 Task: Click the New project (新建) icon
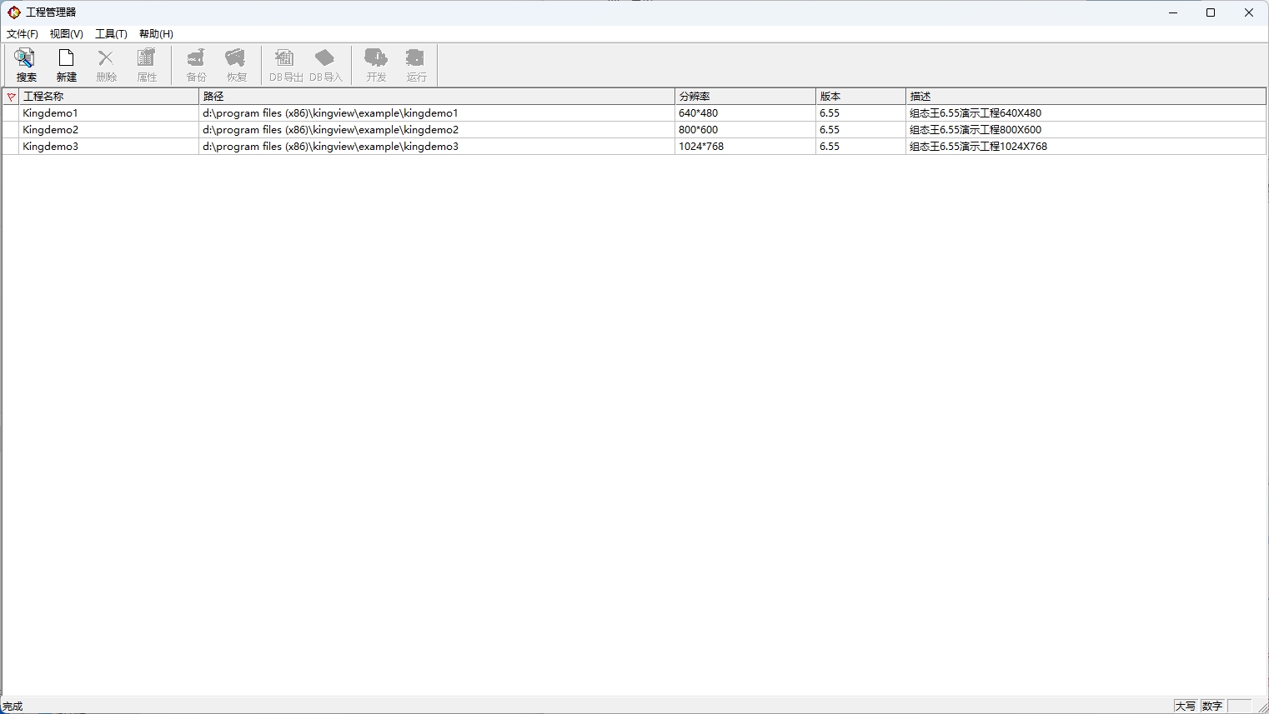[66, 64]
